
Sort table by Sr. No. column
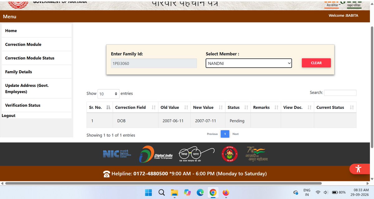coord(100,107)
